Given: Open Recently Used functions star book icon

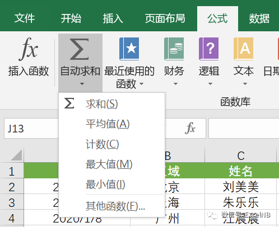Looking at the screenshot, I should tap(129, 49).
